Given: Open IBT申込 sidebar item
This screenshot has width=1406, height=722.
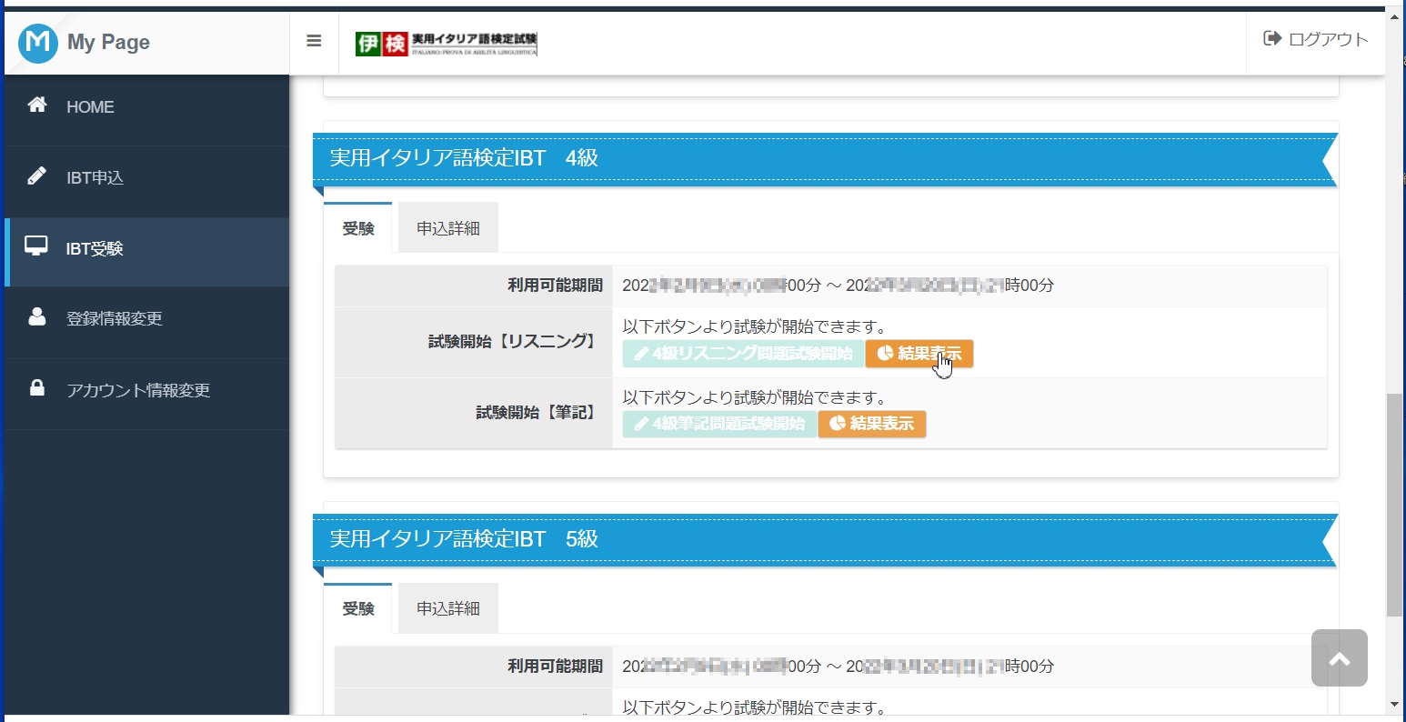Looking at the screenshot, I should (146, 177).
